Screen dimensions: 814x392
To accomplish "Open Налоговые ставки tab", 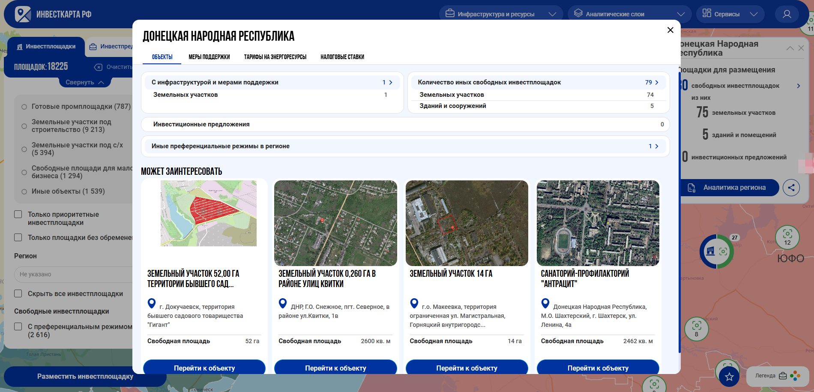I will 342,57.
